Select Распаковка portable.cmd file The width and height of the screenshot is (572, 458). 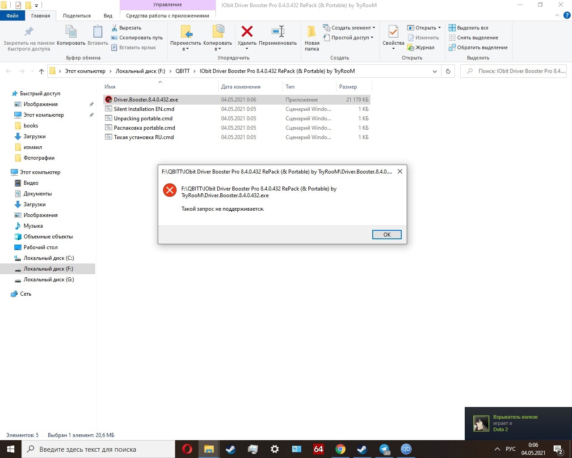click(237, 127)
